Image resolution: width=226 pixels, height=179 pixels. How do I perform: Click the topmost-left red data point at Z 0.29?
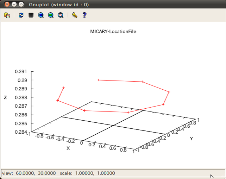pos(99,80)
